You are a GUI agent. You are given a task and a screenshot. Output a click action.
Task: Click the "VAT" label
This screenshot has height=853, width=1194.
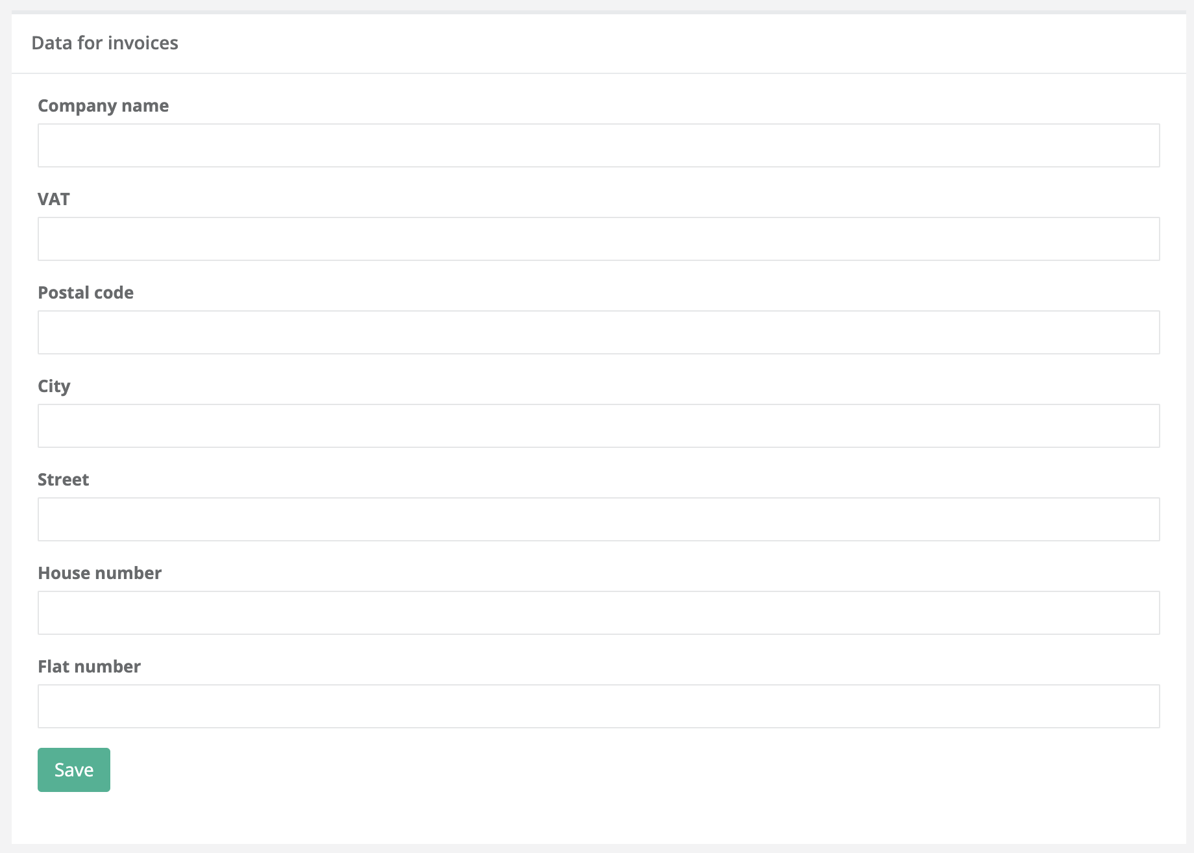pyautogui.click(x=54, y=199)
